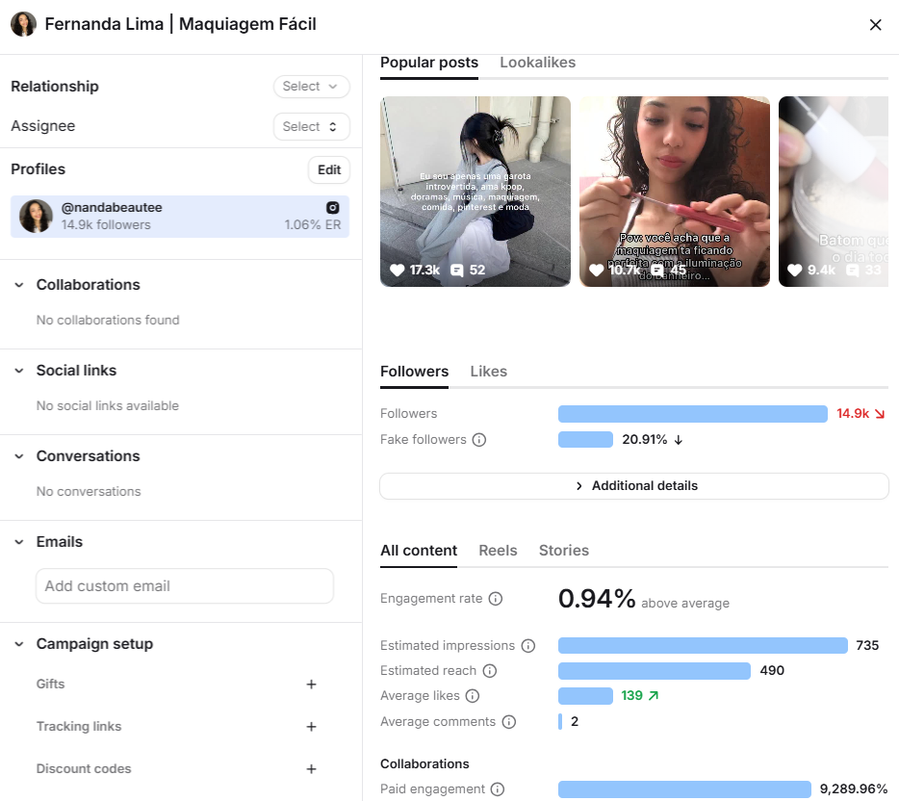Click the comment icon showing 45
This screenshot has width=899, height=801.
pos(657,271)
